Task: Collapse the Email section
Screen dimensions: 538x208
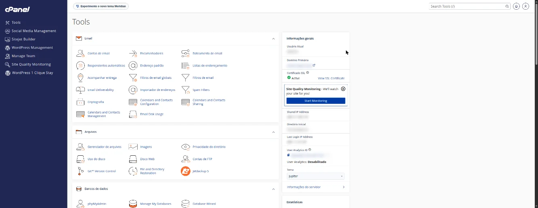Action: pyautogui.click(x=273, y=39)
